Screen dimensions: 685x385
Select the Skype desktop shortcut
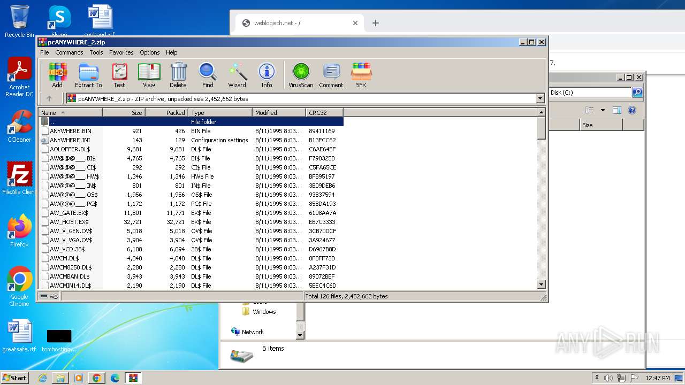pyautogui.click(x=59, y=20)
